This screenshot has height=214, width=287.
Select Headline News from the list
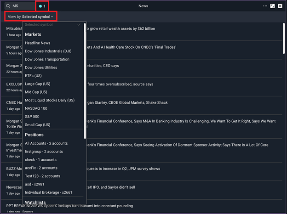click(x=38, y=43)
